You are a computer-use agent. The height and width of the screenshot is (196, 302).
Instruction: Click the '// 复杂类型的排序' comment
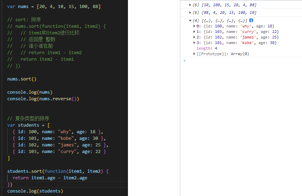(x=28, y=119)
